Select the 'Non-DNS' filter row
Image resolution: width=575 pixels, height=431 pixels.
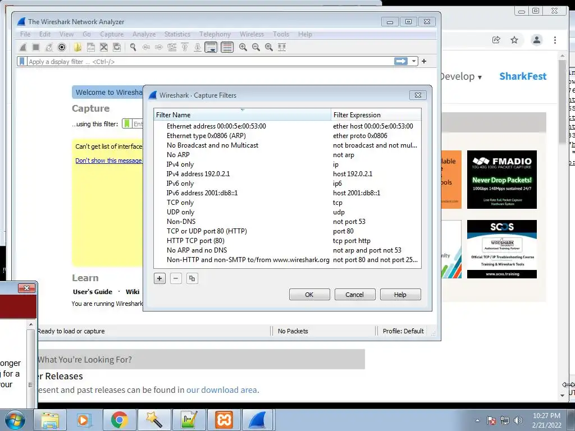[x=287, y=221]
